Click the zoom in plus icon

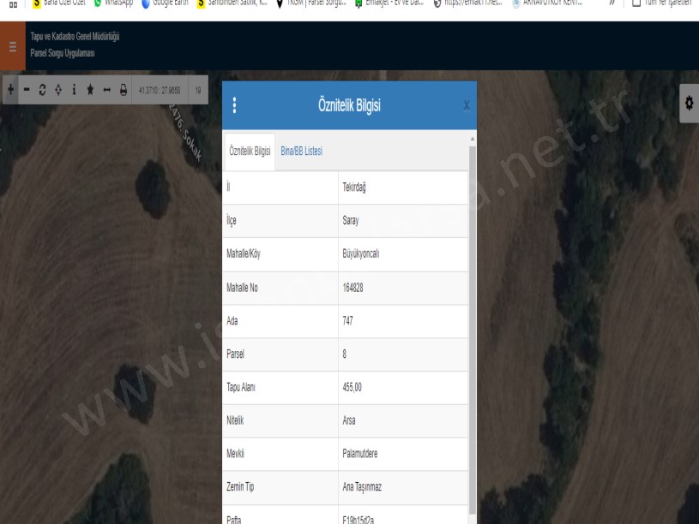[x=11, y=89]
